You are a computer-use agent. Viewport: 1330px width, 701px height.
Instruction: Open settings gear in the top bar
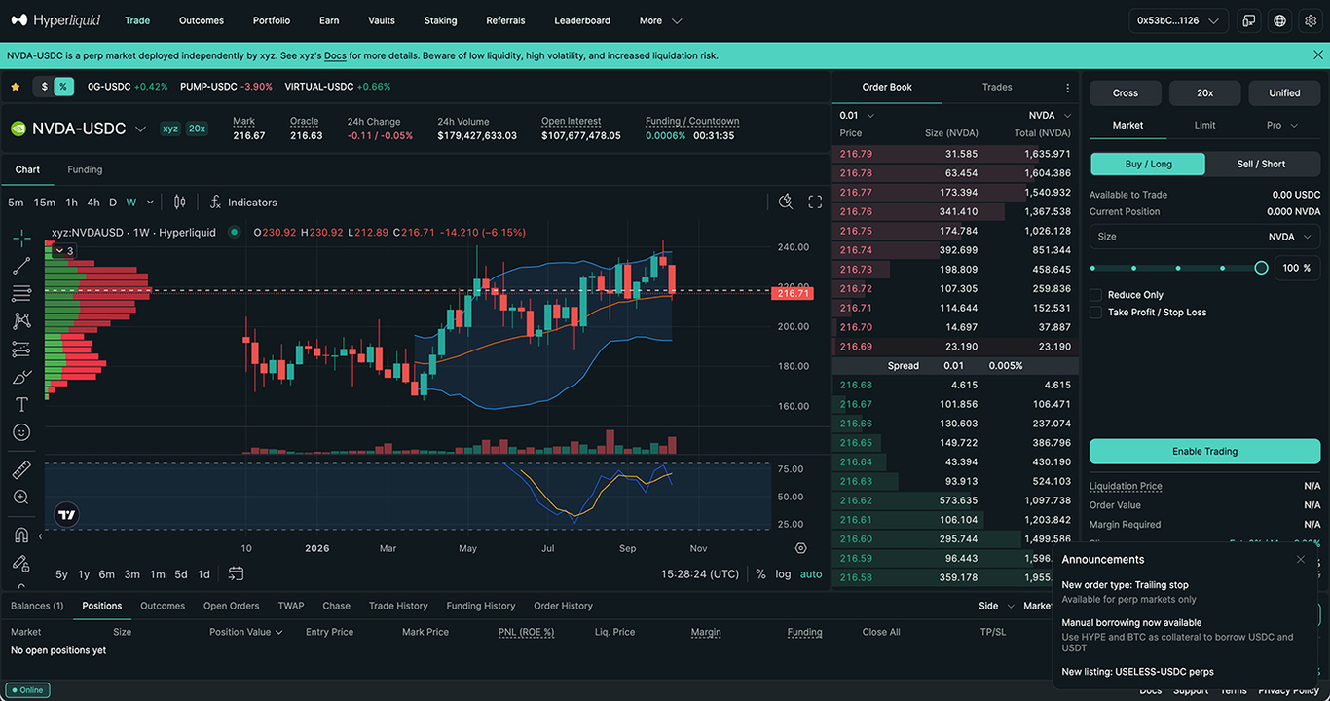[x=1311, y=20]
